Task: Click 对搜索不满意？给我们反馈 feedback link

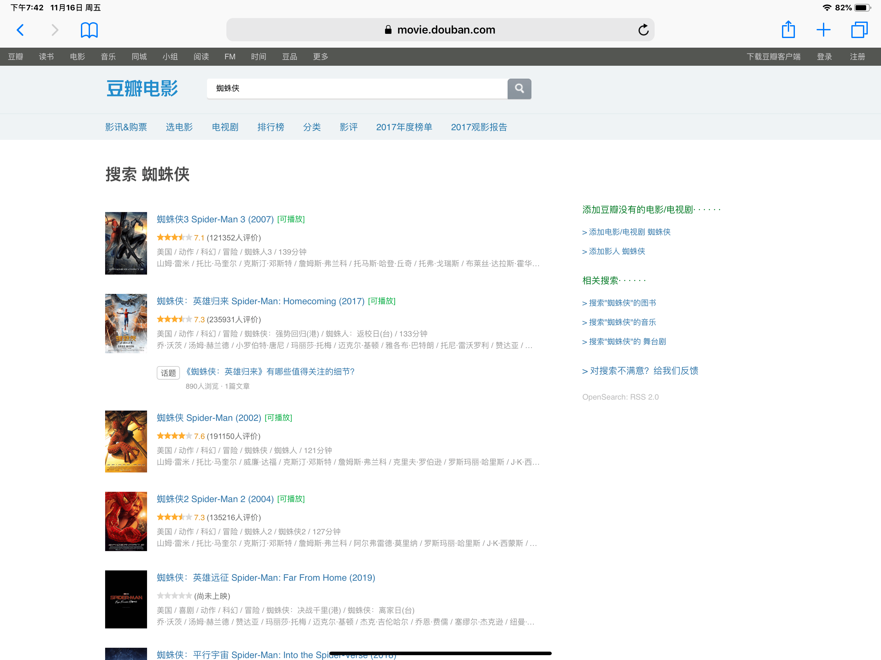Action: pos(640,371)
